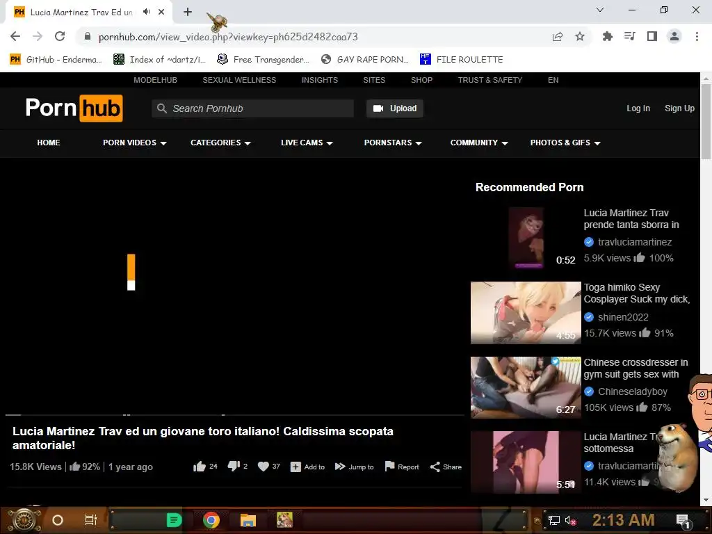The width and height of the screenshot is (712, 534).
Task: Expand the CATEGORIES dropdown menu
Action: click(x=220, y=143)
